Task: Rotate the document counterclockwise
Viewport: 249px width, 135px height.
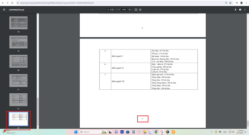Action: [x=140, y=10]
